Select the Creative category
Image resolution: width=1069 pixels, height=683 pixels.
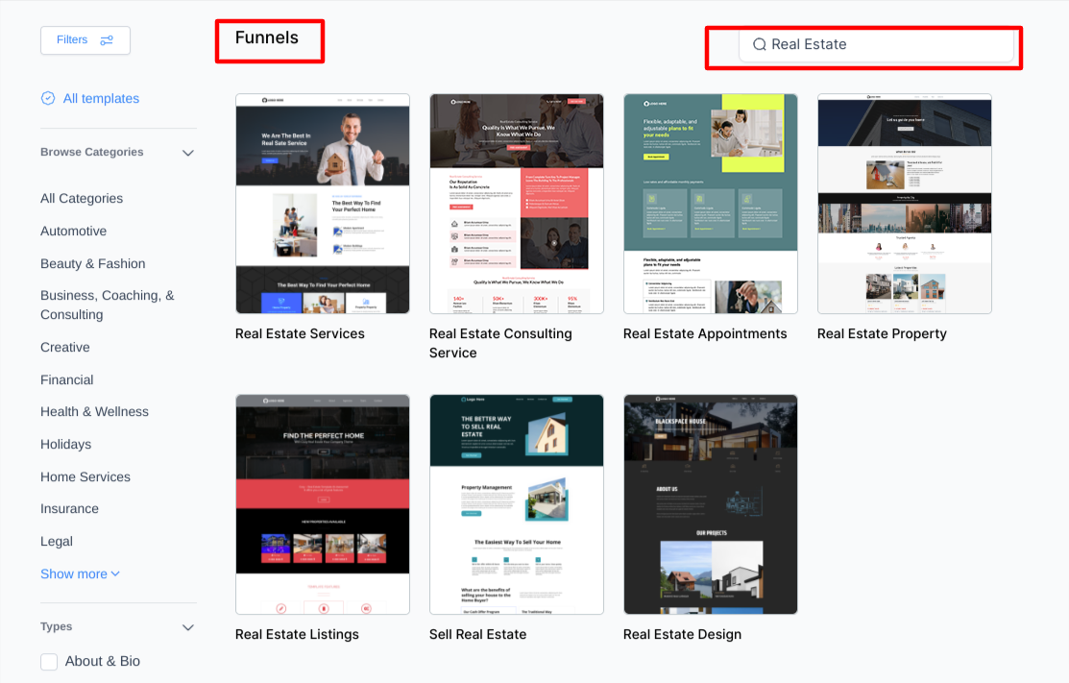pos(64,347)
